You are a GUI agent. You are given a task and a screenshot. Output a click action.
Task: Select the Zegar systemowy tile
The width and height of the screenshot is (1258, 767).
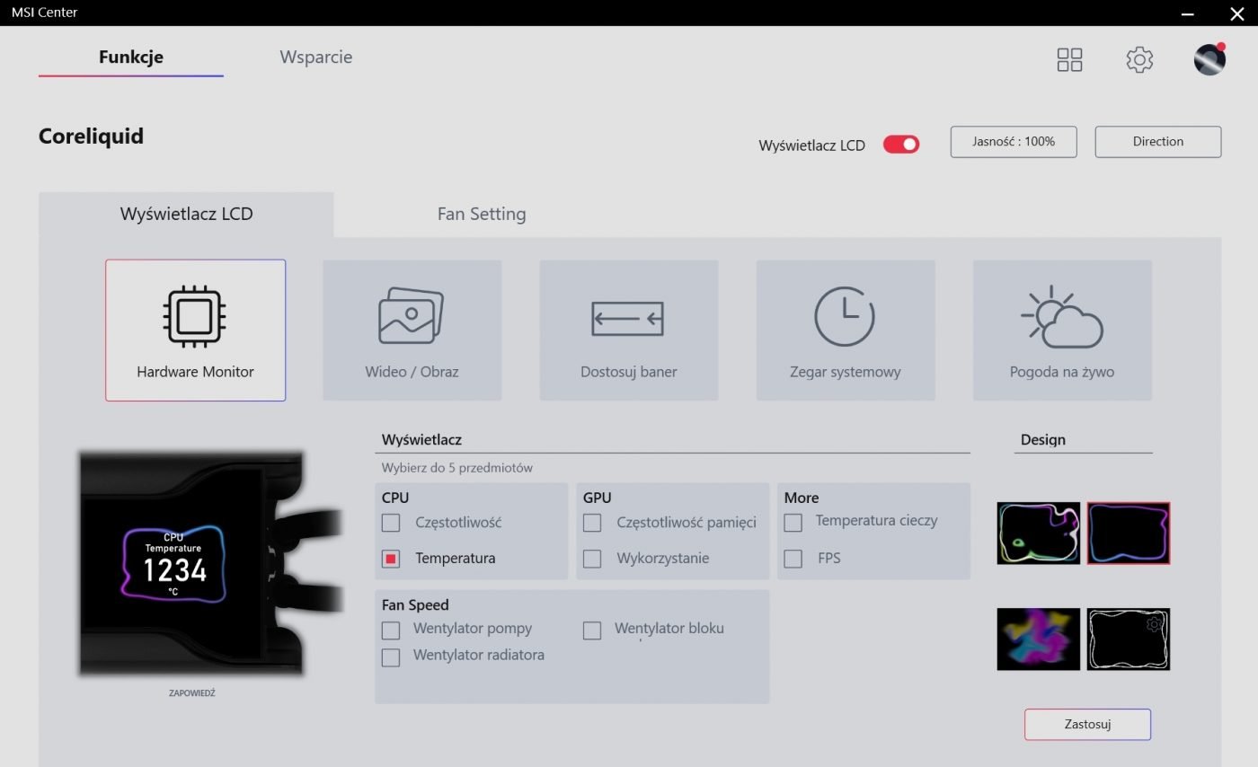[x=845, y=330]
